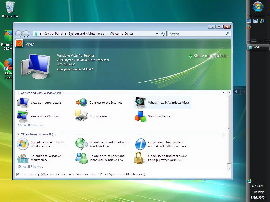Select the System and Maintenance breadcrumb

pyautogui.click(x=86, y=34)
